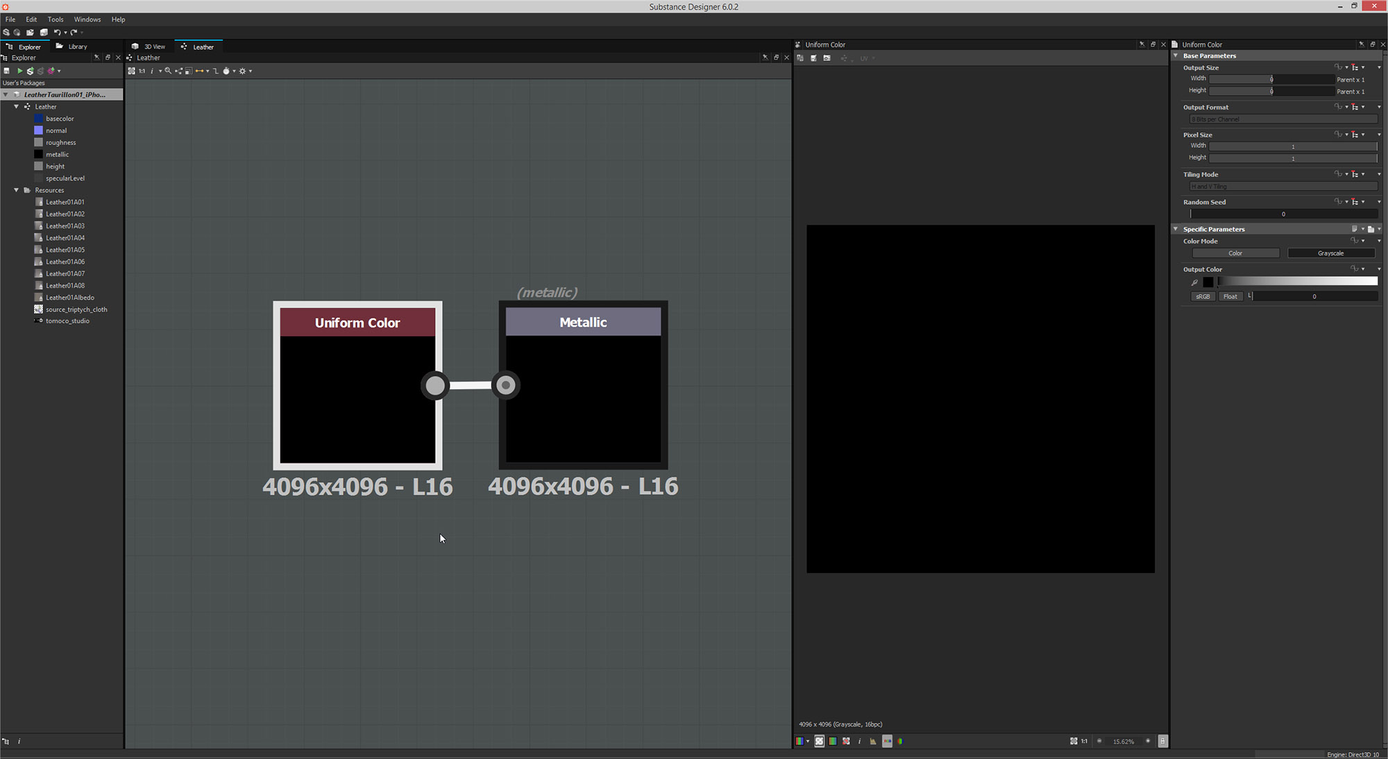The width and height of the screenshot is (1388, 759).
Task: Click the save package icon in Explorer toolbar
Action: 7,71
